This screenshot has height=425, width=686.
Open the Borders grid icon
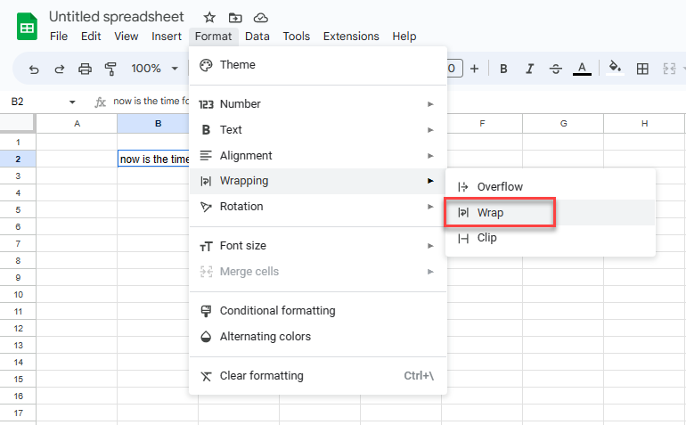642,69
